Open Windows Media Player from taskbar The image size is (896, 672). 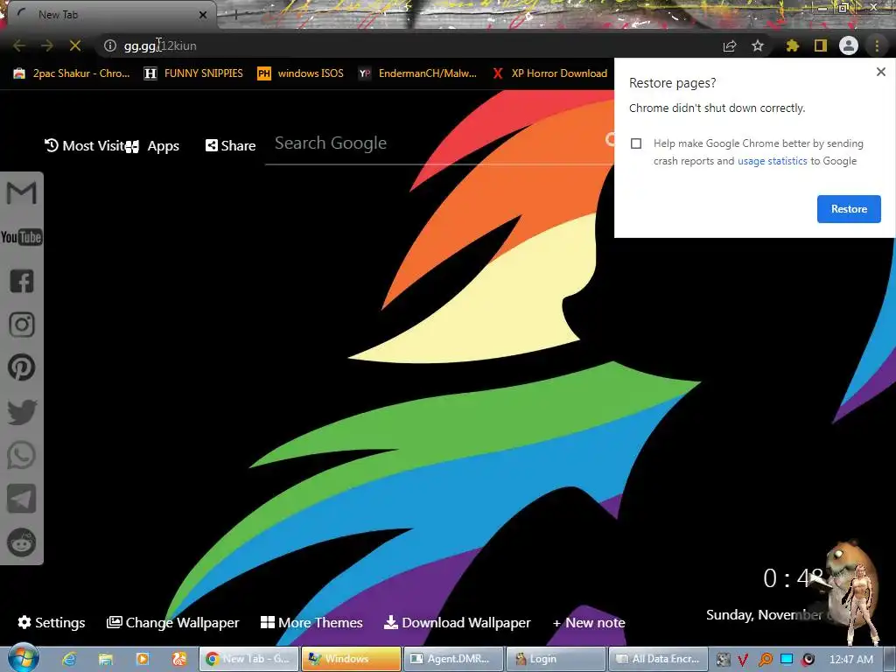[x=143, y=659]
